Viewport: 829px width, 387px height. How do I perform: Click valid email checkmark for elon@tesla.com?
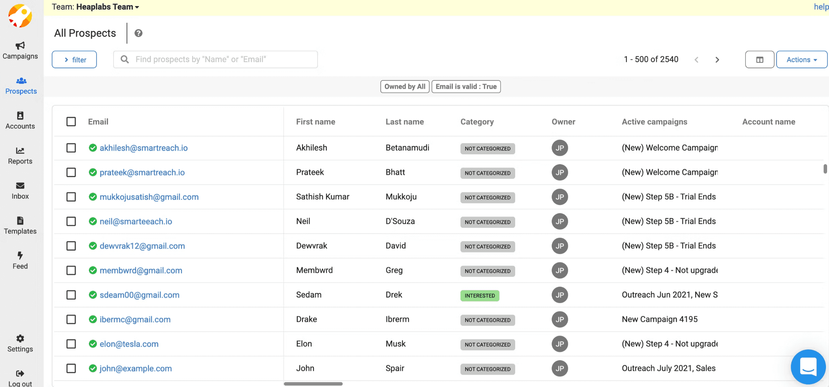pyautogui.click(x=93, y=344)
